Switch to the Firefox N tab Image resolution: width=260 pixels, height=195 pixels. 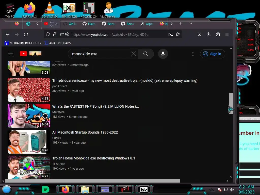tap(164, 24)
